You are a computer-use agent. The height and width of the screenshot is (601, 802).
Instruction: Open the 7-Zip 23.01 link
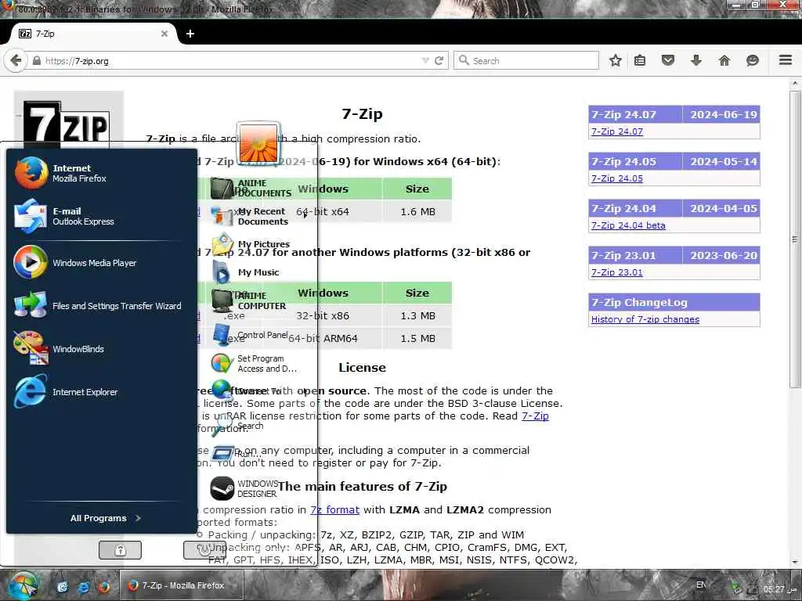[x=617, y=272]
